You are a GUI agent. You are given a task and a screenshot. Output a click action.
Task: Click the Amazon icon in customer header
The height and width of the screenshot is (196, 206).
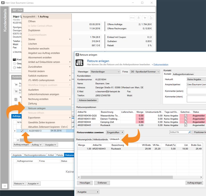[139, 18]
